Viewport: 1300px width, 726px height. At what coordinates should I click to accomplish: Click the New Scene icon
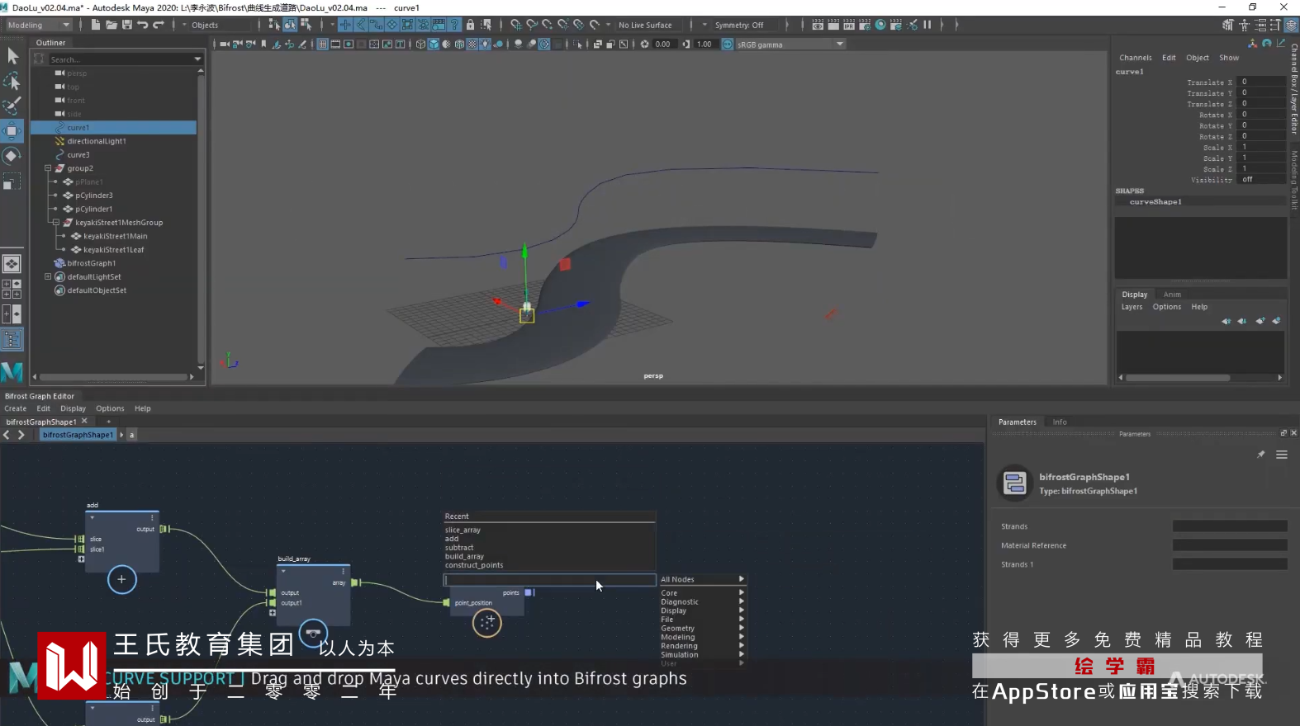click(x=96, y=25)
